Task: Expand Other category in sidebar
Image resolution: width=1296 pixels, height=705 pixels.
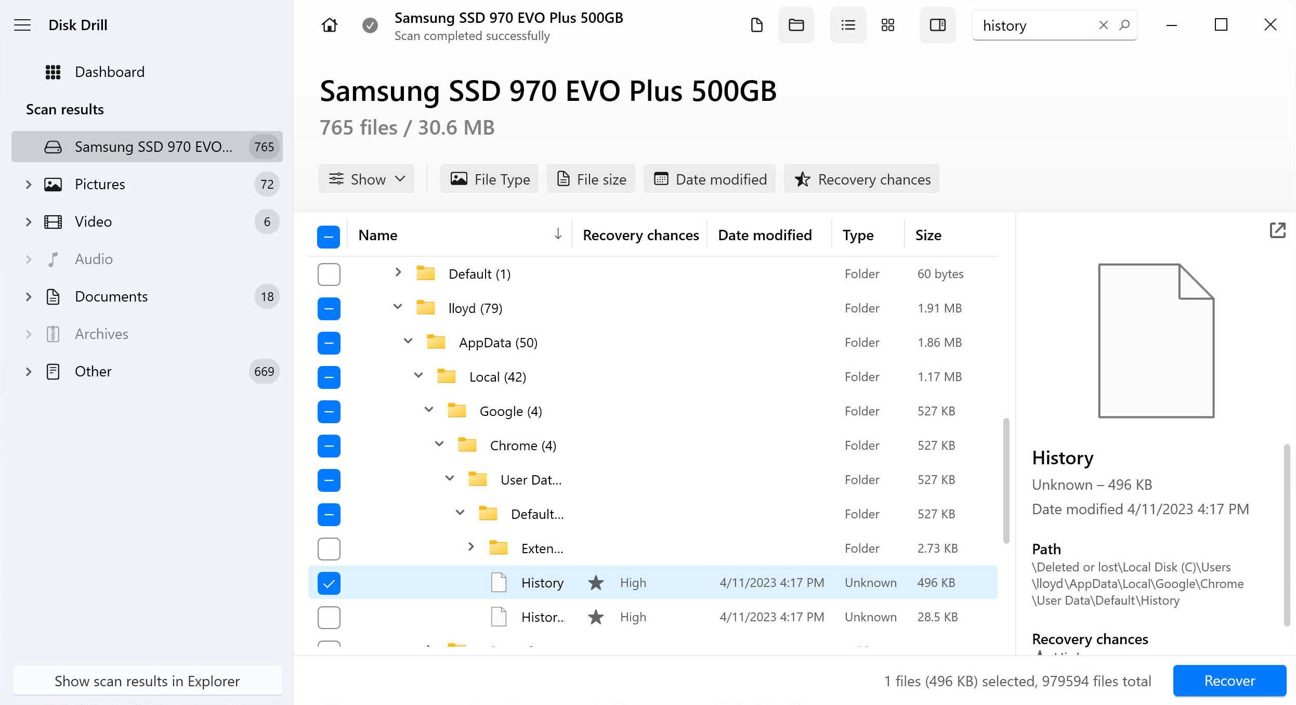Action: click(29, 372)
